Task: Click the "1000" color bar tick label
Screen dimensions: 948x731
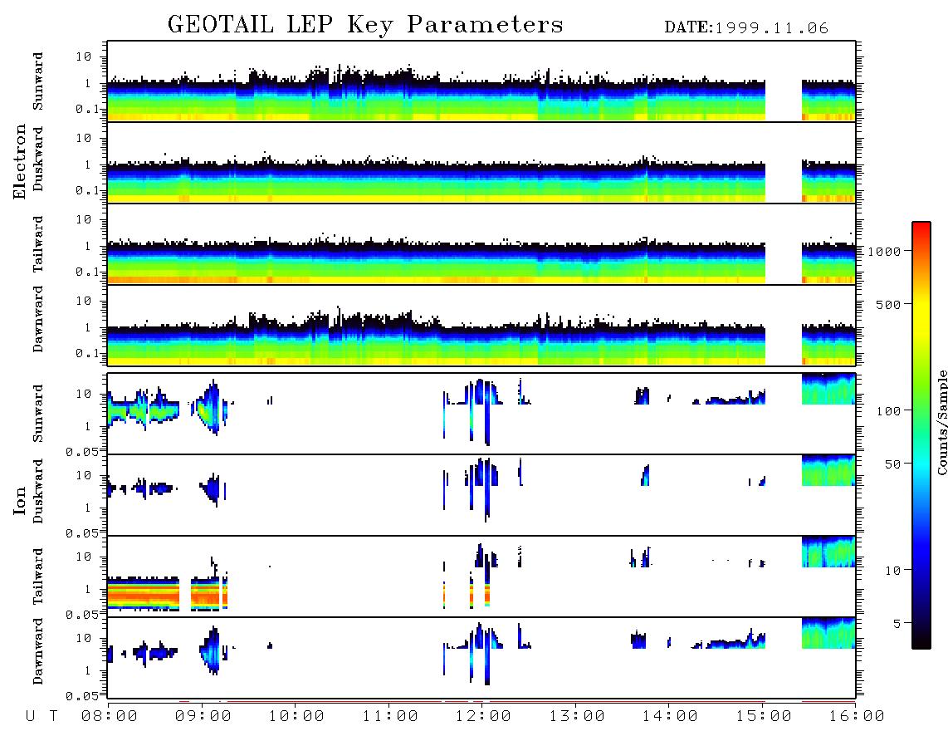Action: [884, 251]
